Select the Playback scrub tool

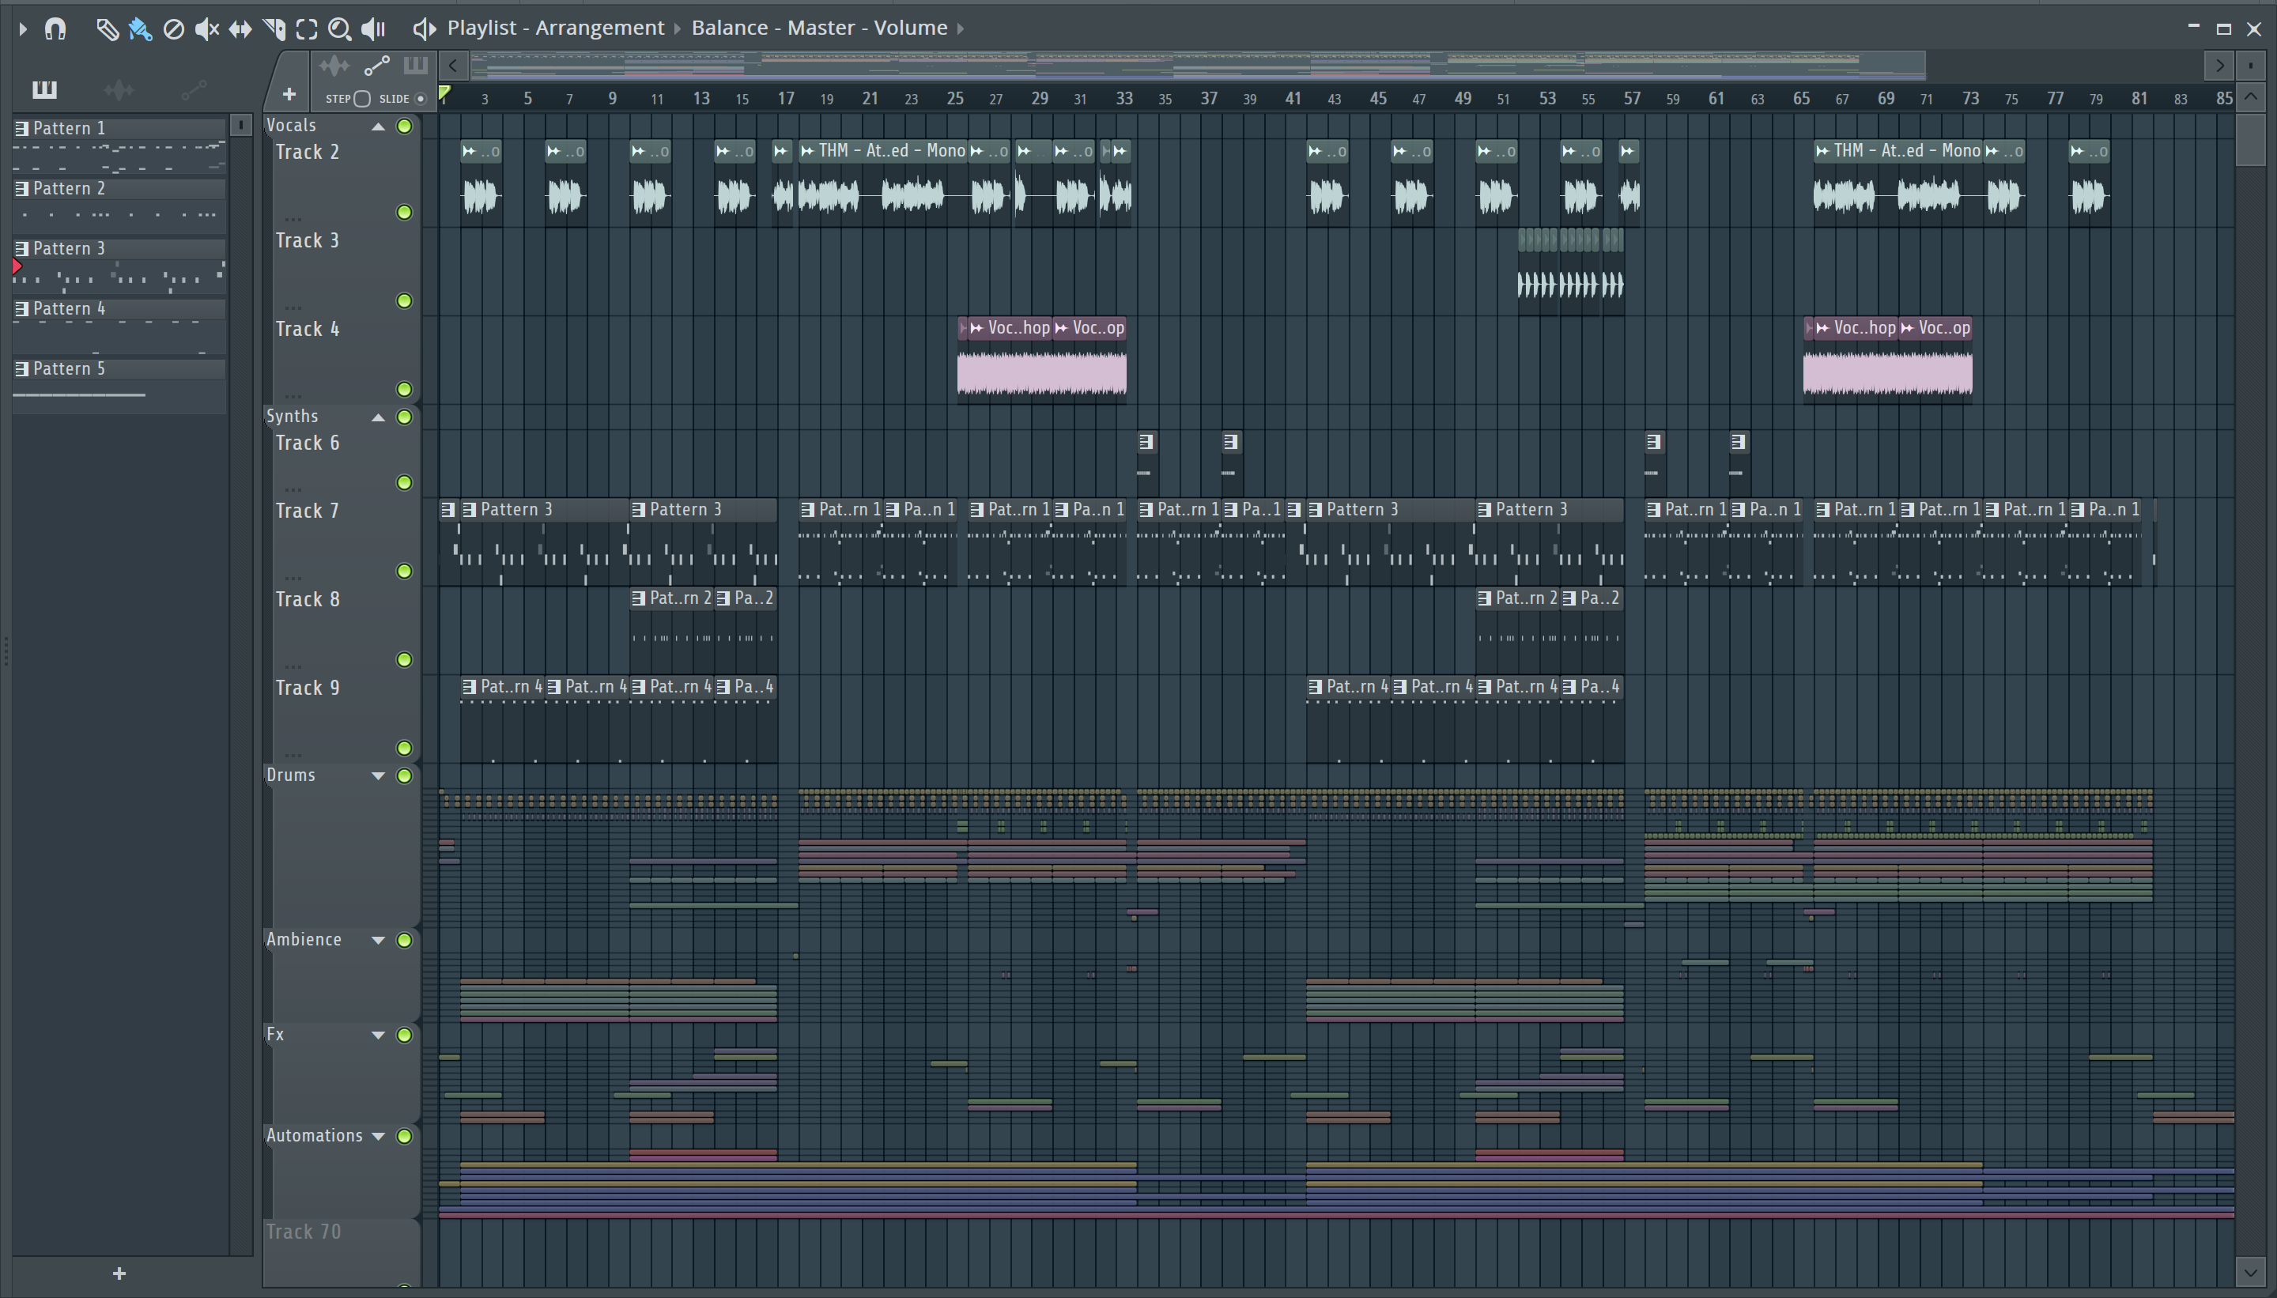[x=373, y=29]
